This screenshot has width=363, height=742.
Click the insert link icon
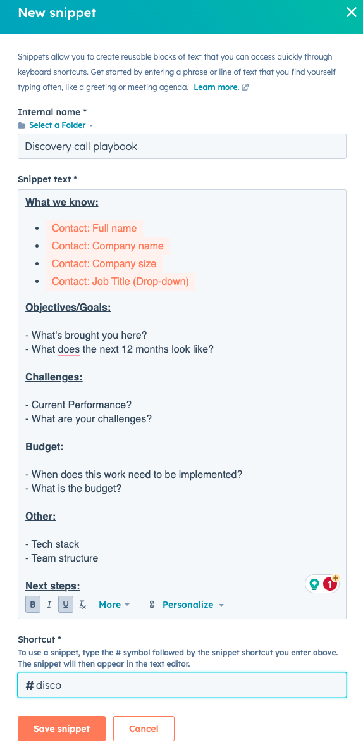tap(152, 605)
